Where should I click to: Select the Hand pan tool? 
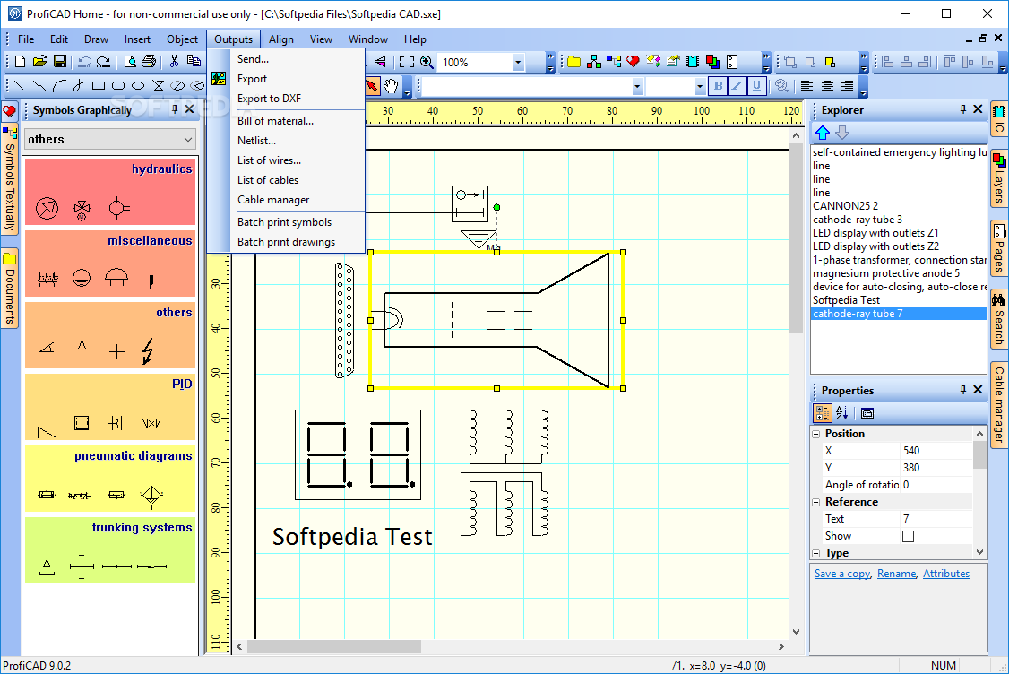coord(392,86)
